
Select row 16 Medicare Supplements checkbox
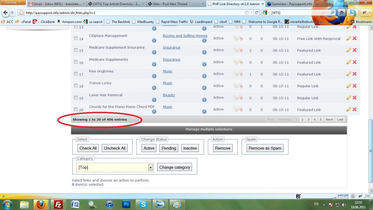pyautogui.click(x=76, y=62)
